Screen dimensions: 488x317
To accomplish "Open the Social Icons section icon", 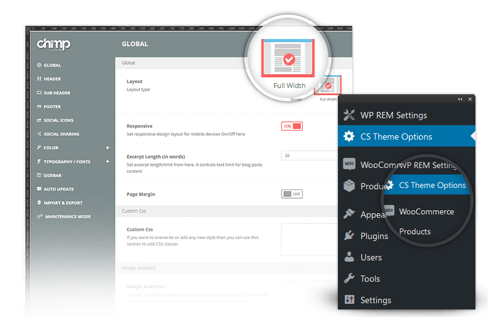I will pos(39,120).
